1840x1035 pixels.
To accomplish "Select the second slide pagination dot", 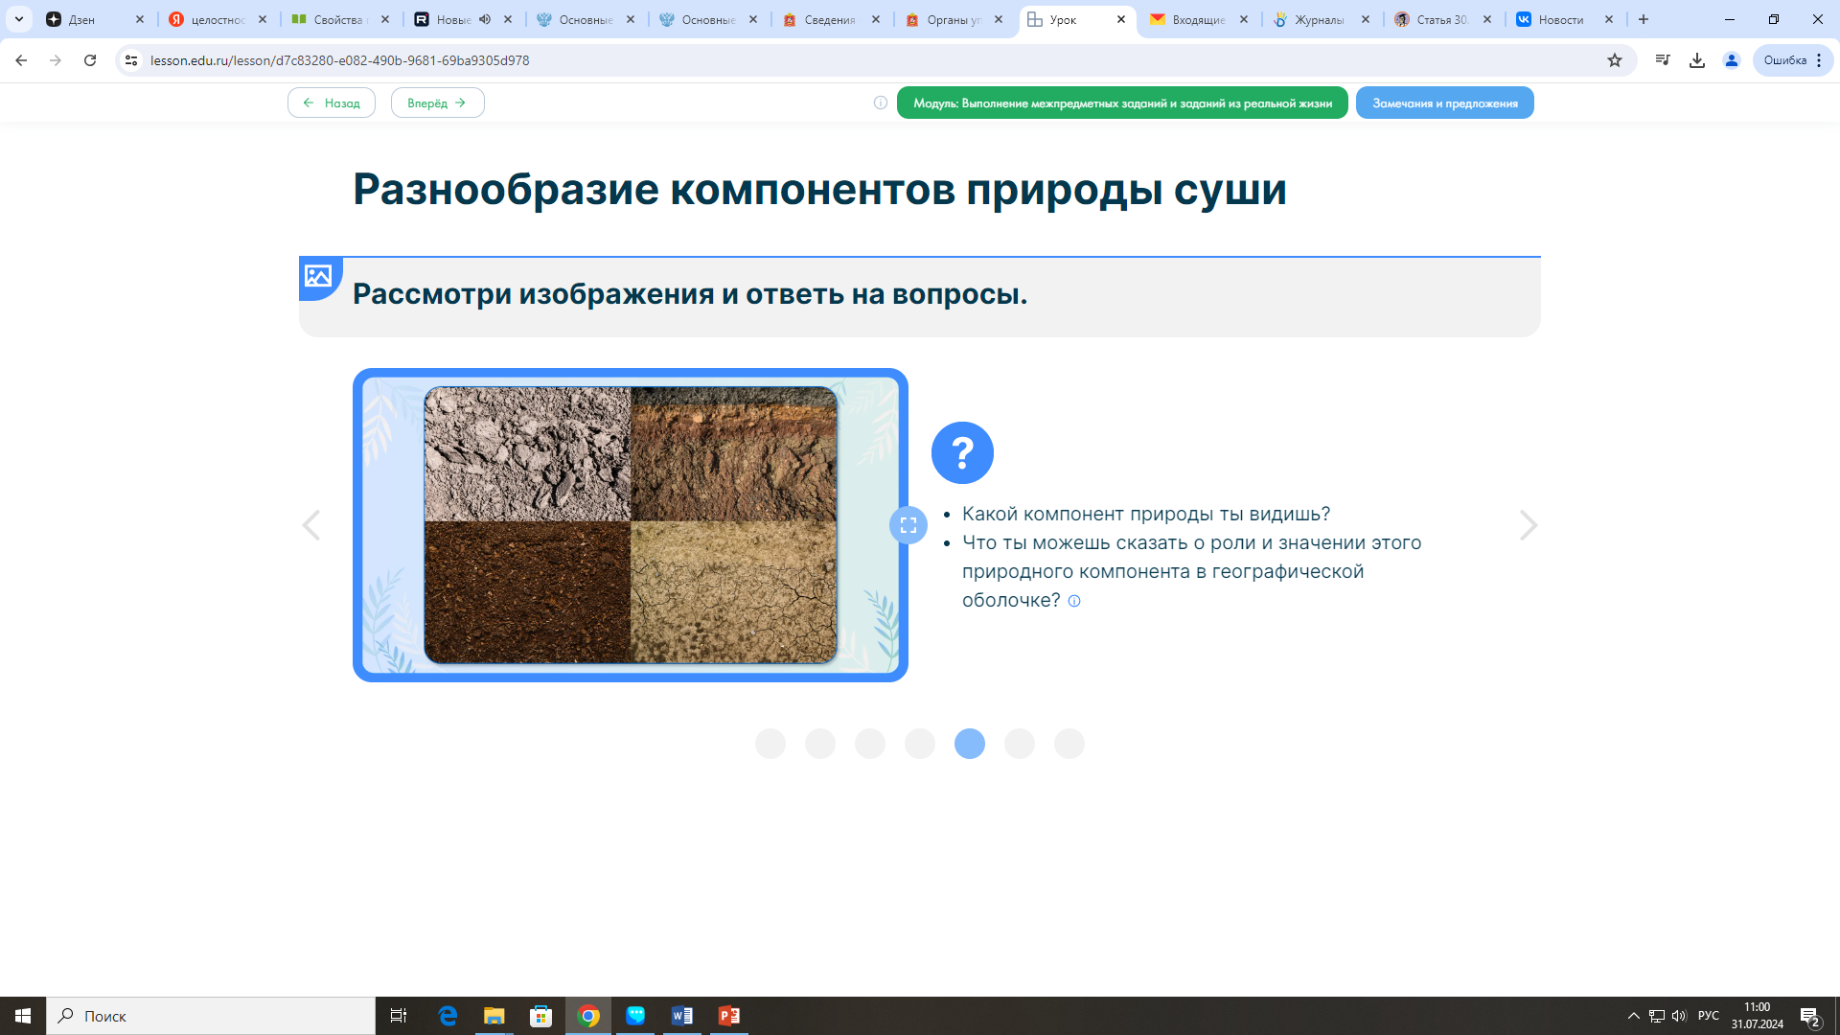I will click(820, 744).
